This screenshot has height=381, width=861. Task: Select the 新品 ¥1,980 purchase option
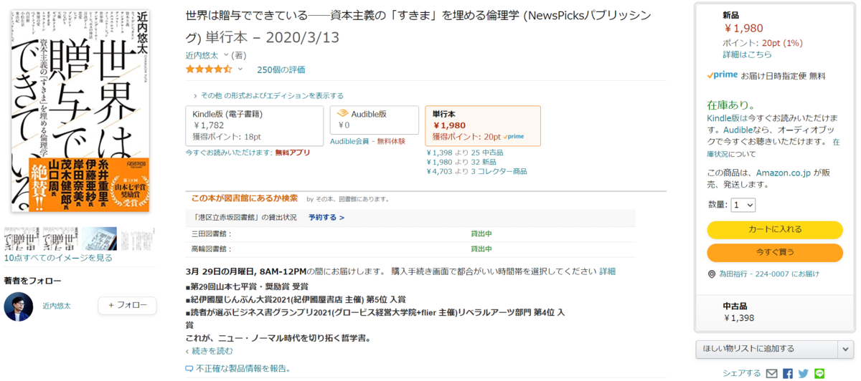(775, 34)
